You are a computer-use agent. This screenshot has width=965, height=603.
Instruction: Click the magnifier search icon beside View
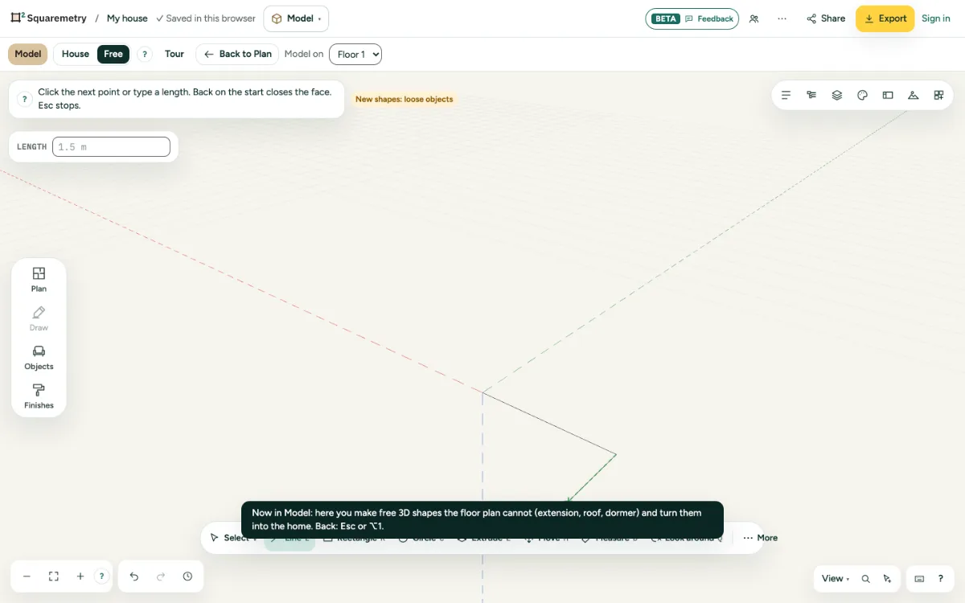866,579
